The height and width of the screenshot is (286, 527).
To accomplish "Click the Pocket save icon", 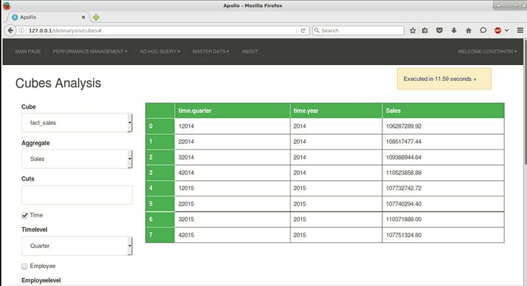I will (x=439, y=30).
